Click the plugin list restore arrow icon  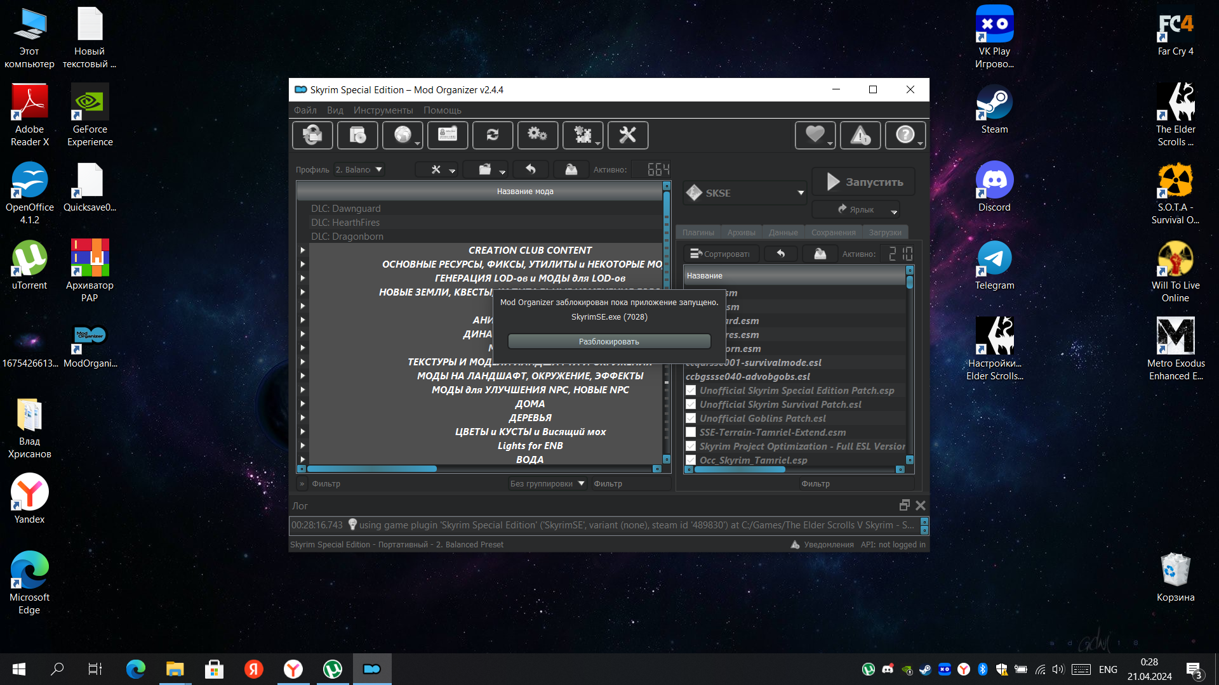point(781,254)
